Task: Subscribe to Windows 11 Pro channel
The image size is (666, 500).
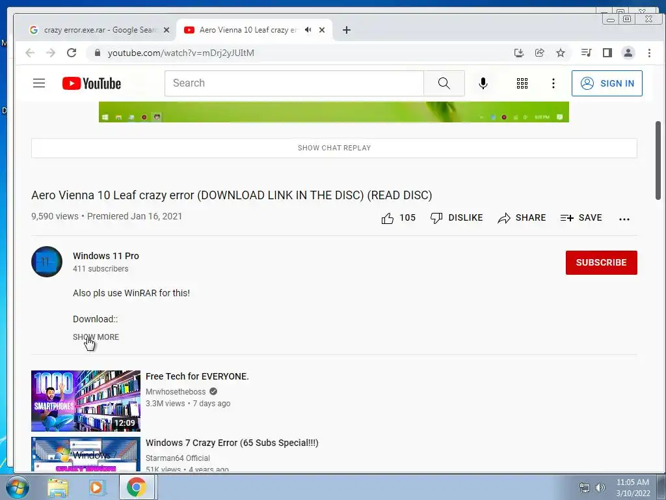Action: 601,262
